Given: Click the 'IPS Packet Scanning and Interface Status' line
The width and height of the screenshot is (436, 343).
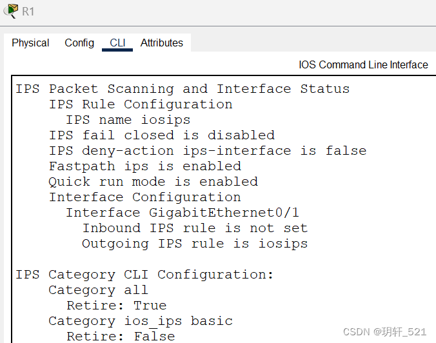Looking at the screenshot, I should (183, 89).
